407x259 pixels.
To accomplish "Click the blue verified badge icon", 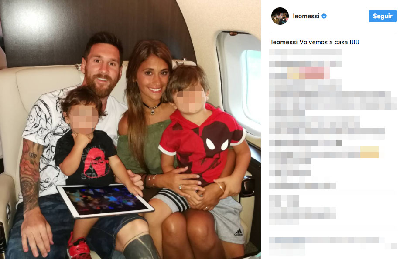I will [324, 16].
